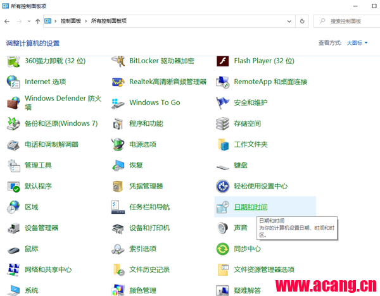Go up one level arrow
Viewport: 380px width, 296px height.
[x=37, y=22]
